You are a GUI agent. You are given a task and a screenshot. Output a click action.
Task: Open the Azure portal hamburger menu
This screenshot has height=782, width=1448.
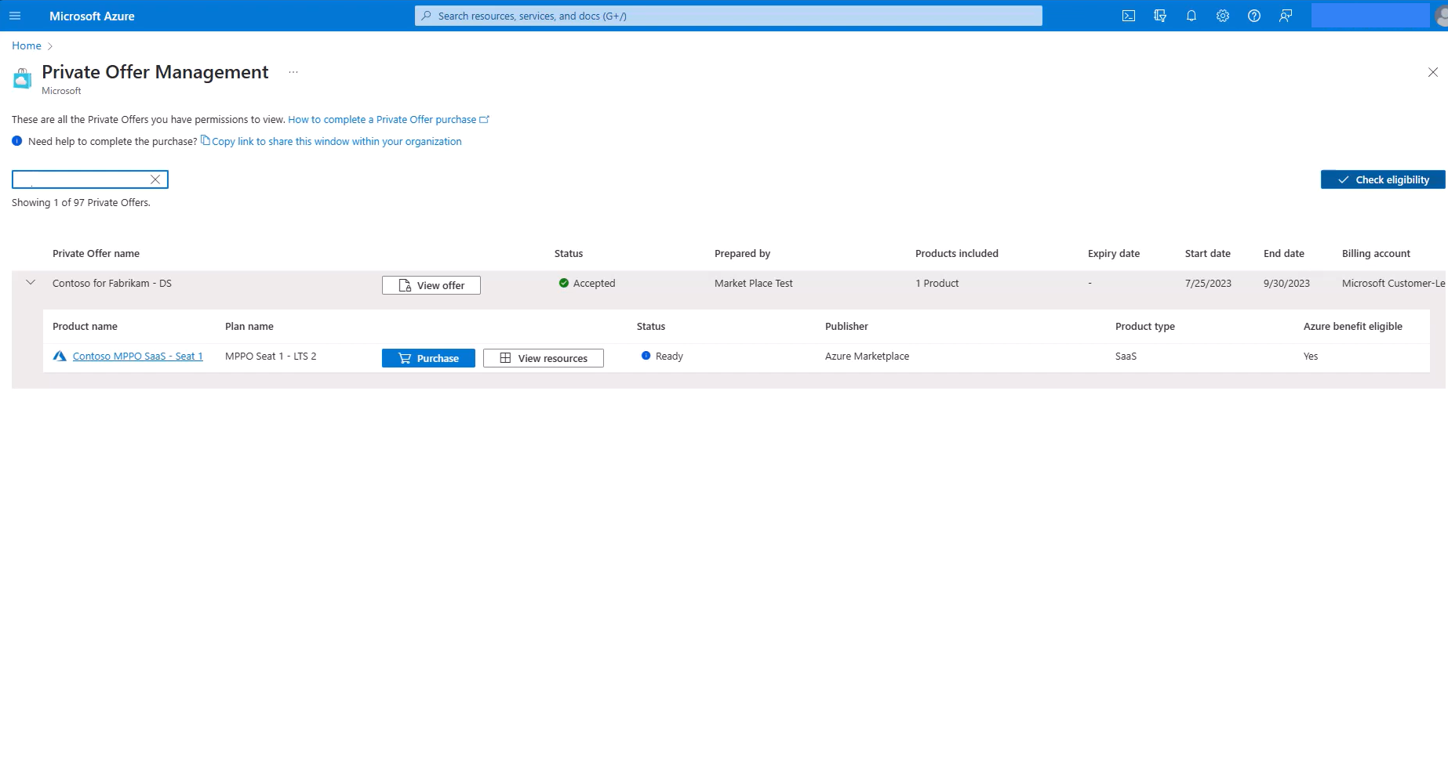point(15,16)
